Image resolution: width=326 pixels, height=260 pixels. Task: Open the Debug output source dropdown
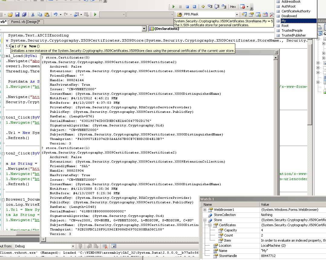click(x=73, y=246)
